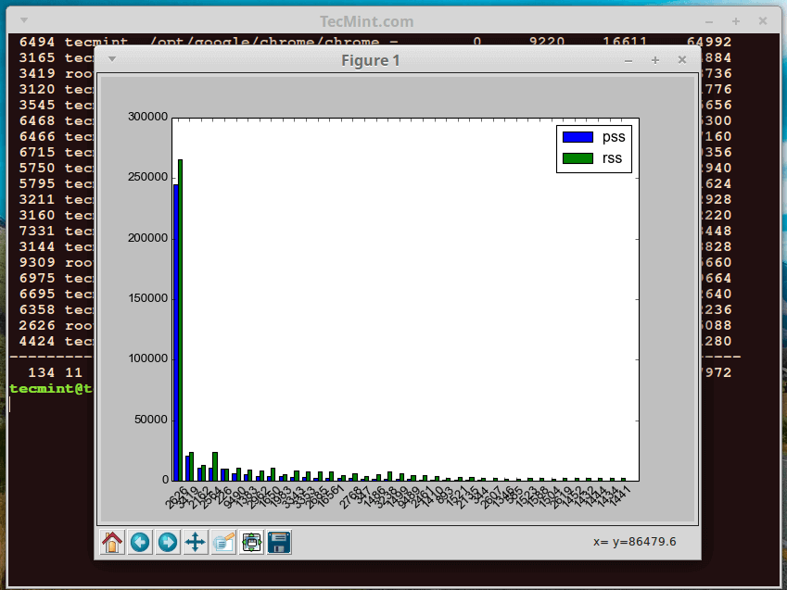Click the Forward navigation arrow in the toolbar
This screenshot has height=590, width=787.
click(168, 542)
